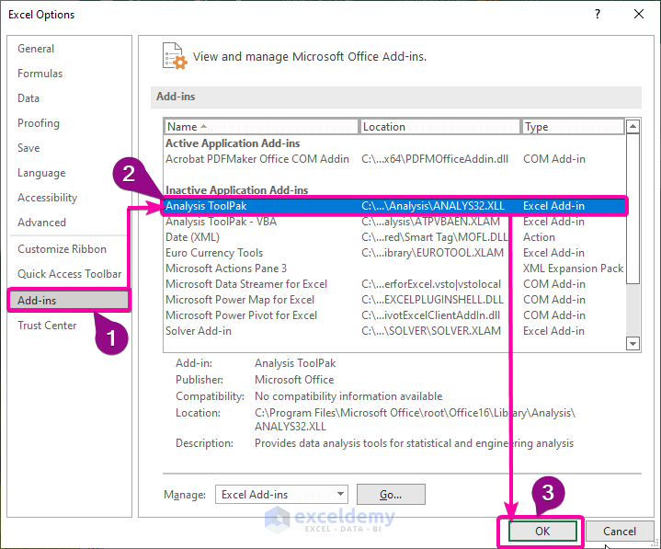The width and height of the screenshot is (661, 549).
Task: Select the Solver Add-in row
Action: click(394, 330)
